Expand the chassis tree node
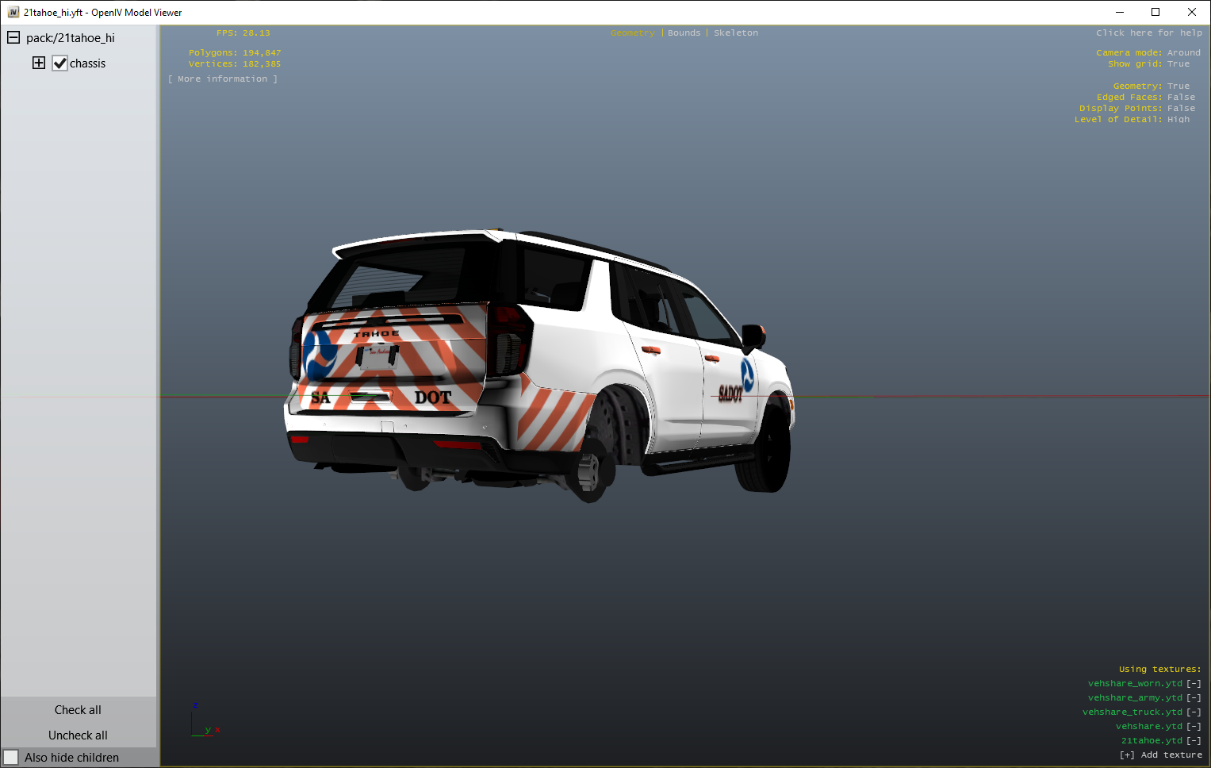 point(39,63)
